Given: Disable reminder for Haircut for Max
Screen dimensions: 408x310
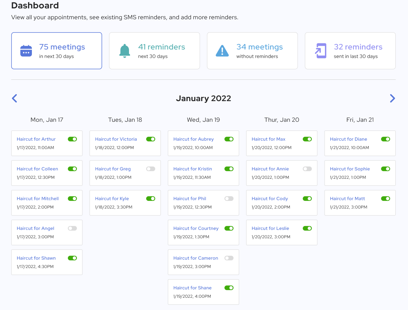Looking at the screenshot, I should tap(307, 139).
